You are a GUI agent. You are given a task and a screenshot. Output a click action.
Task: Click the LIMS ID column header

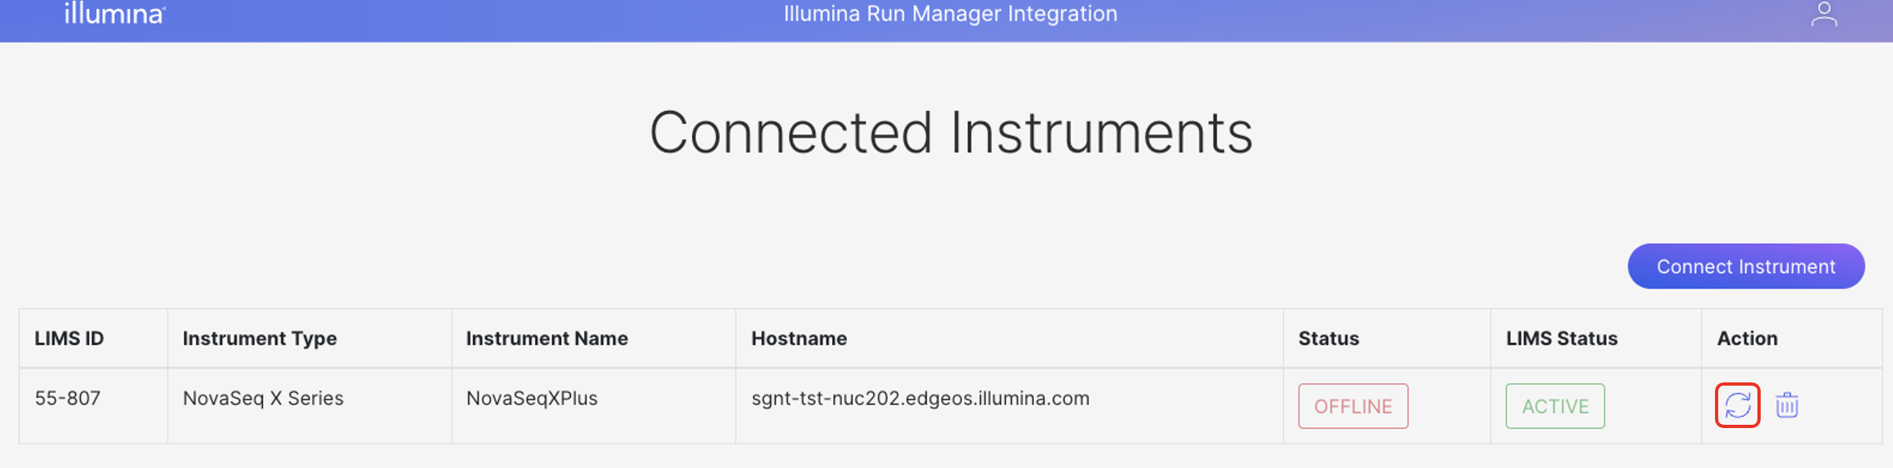69,338
